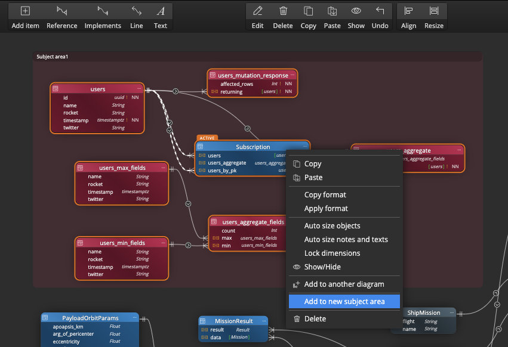The width and height of the screenshot is (508, 347).
Task: Choose Show/Hide in the context menu
Action: (324, 267)
